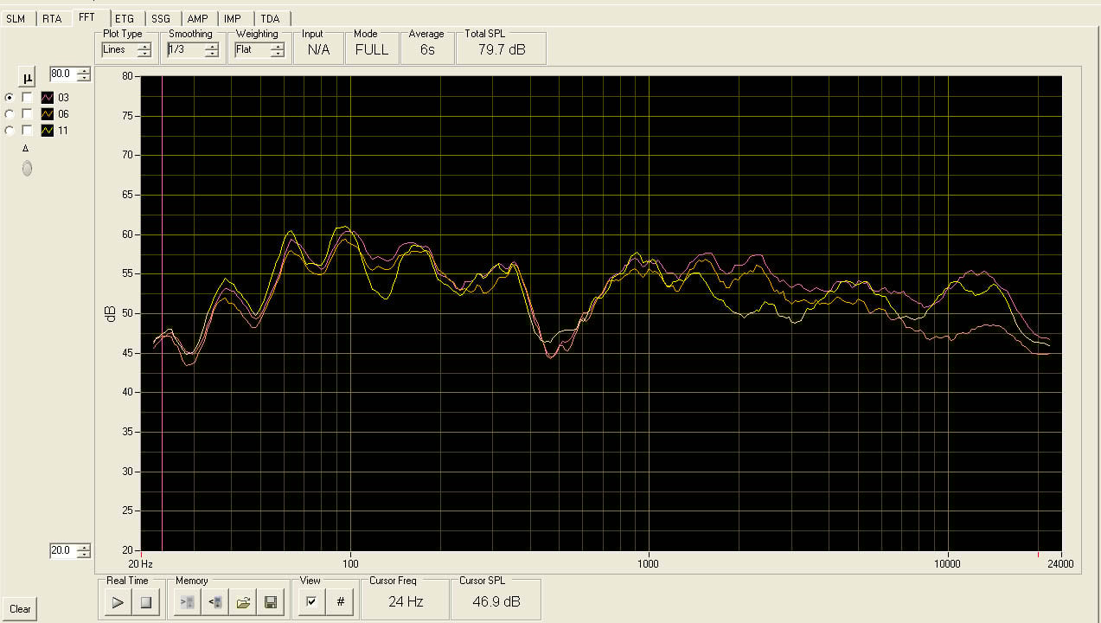The width and height of the screenshot is (1101, 623).
Task: Enable the checkbox for trace 03
Action: pyautogui.click(x=28, y=97)
